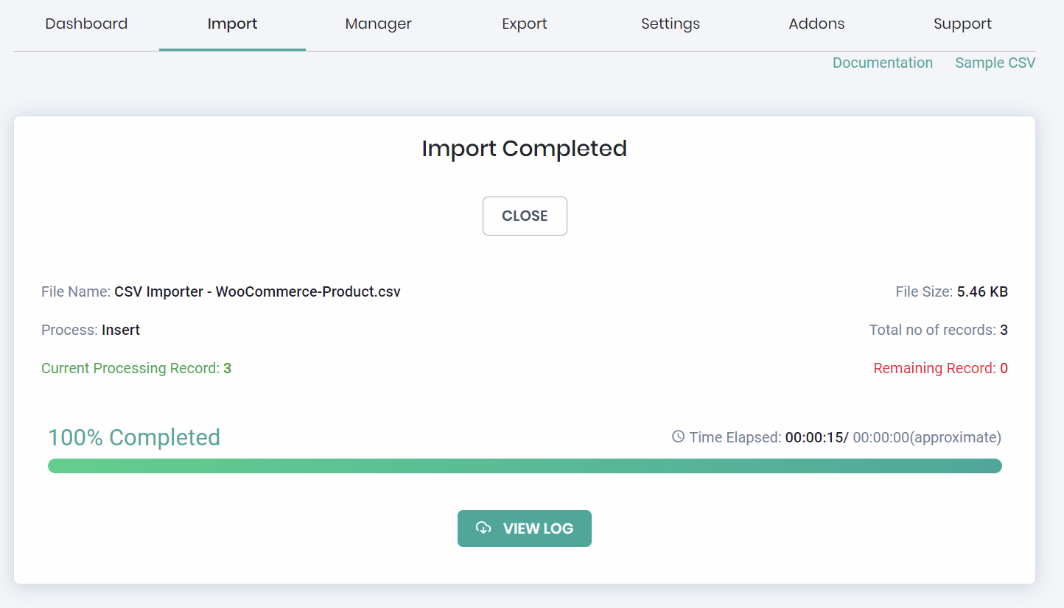Select the Settings tab
This screenshot has width=1064, height=608.
pos(670,24)
